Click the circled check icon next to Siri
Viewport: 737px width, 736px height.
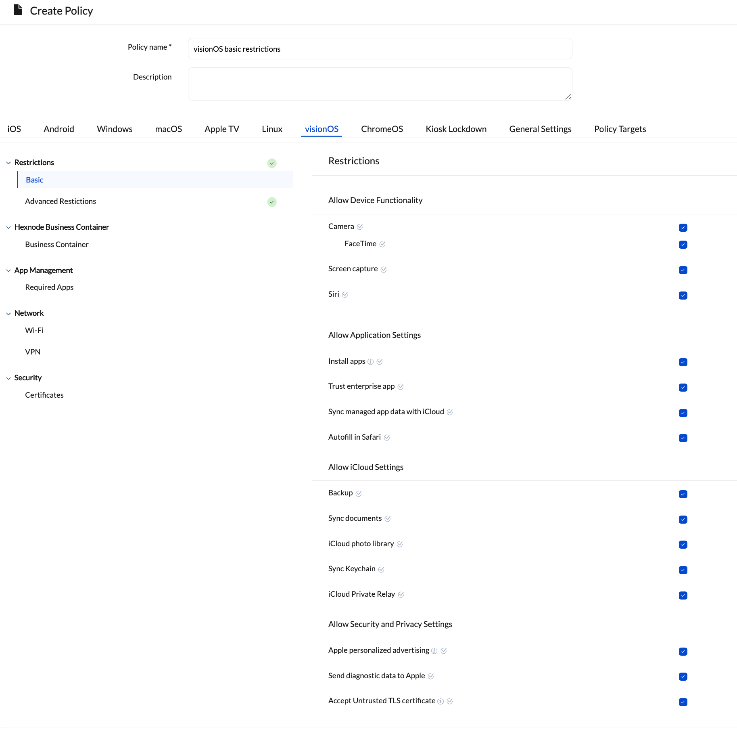345,295
